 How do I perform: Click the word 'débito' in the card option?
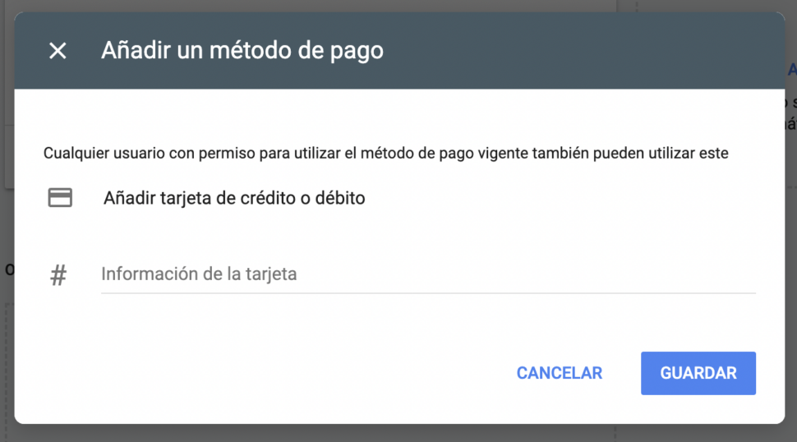pos(339,198)
